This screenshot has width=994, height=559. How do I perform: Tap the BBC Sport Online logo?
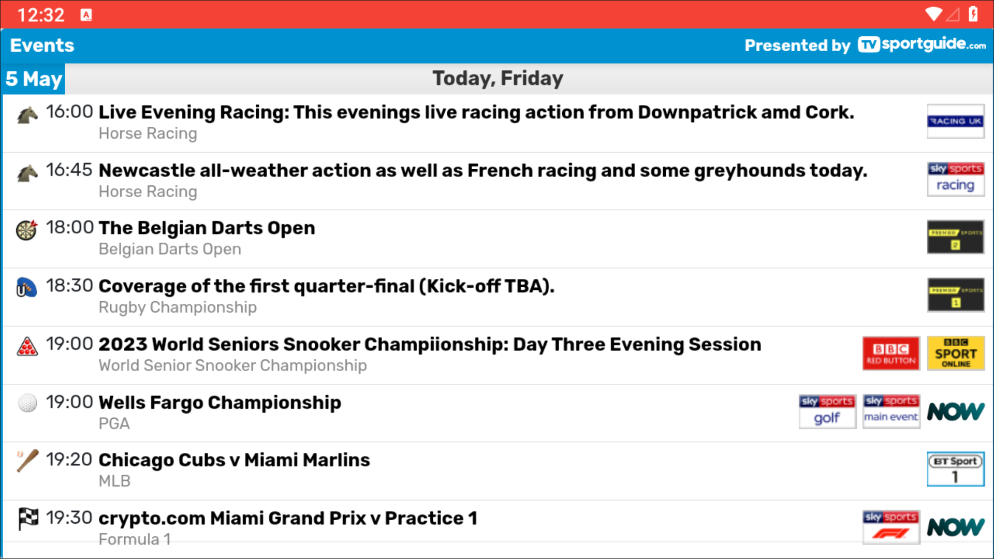coord(955,354)
